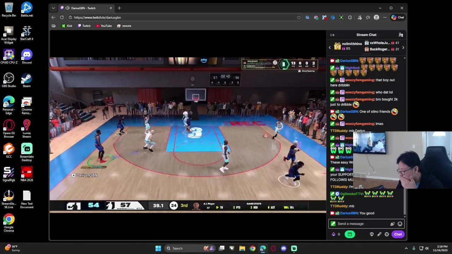The image size is (452, 254).
Task: Open the Extensions puzzle icon
Action: tap(350, 17)
